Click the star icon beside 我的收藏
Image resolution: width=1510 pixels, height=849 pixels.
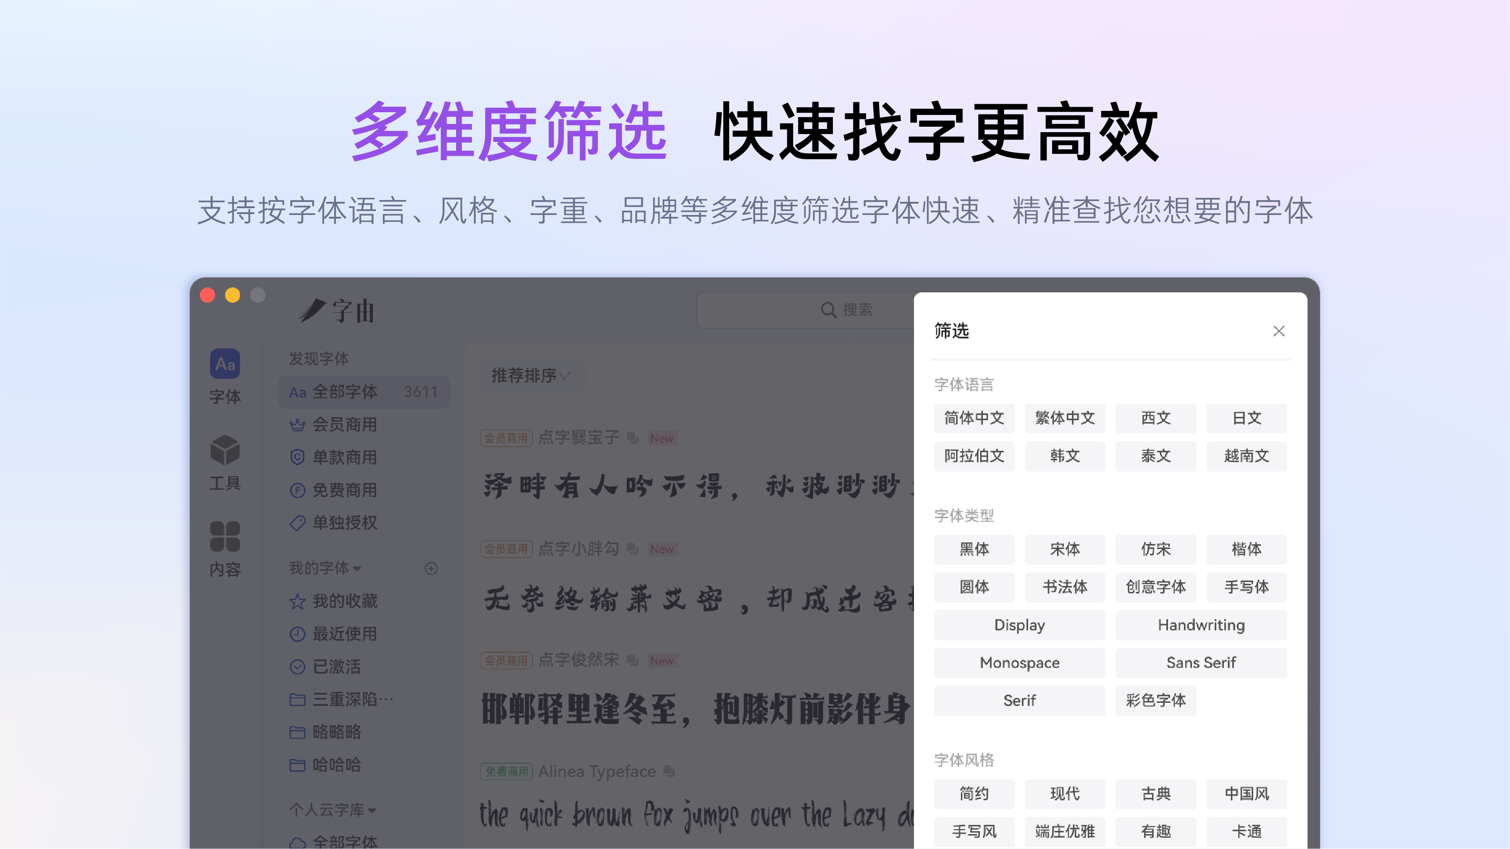[x=298, y=601]
